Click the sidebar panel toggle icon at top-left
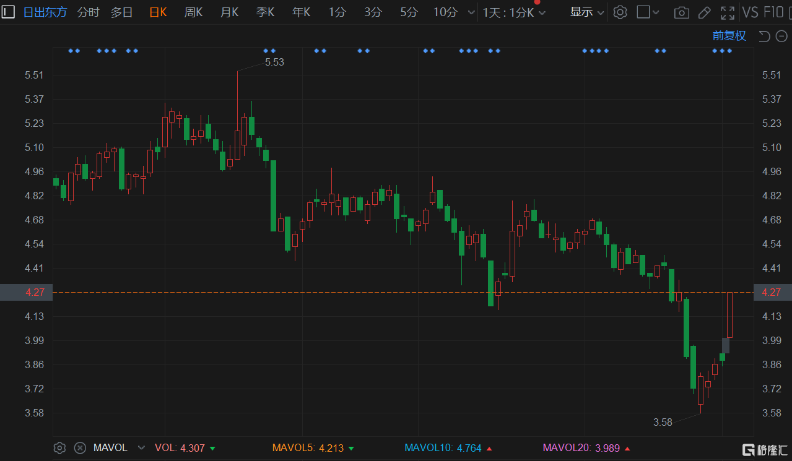Screen dimensions: 792x461 (x=8, y=12)
